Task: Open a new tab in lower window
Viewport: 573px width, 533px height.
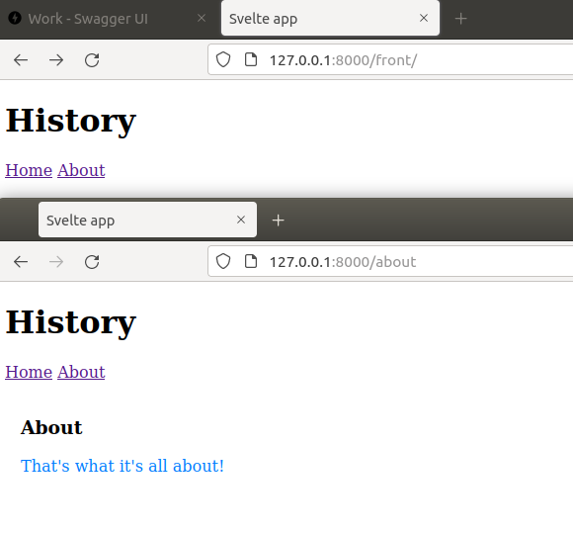Action: point(278,221)
